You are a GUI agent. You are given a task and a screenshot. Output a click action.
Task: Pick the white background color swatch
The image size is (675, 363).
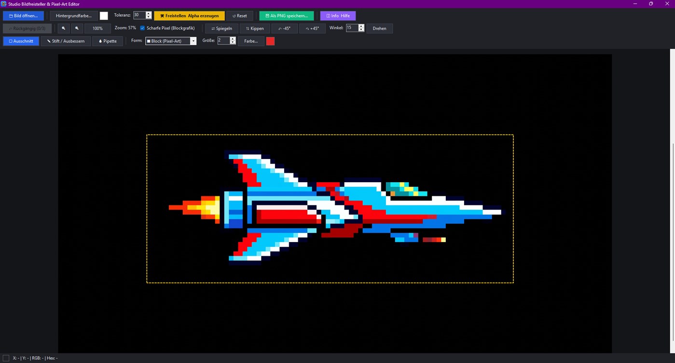click(x=104, y=16)
